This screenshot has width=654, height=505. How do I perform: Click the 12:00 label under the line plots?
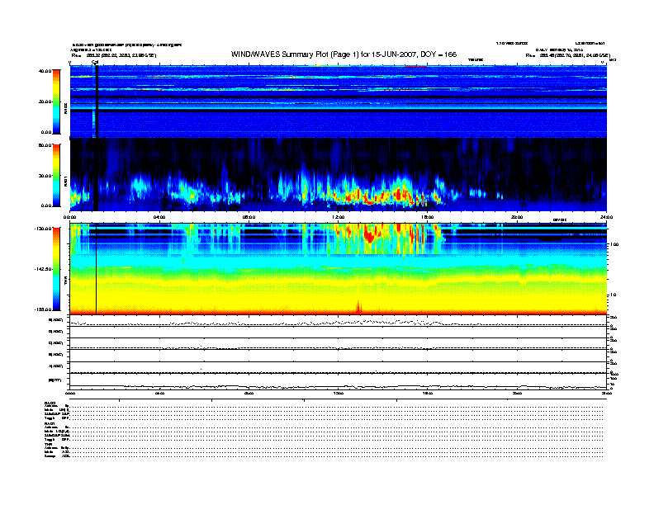click(x=339, y=393)
